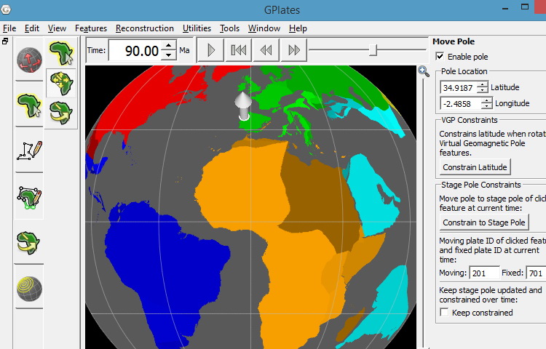The image size is (546, 349).
Task: Click the zoom slider track beside globe
Action: 424,212
